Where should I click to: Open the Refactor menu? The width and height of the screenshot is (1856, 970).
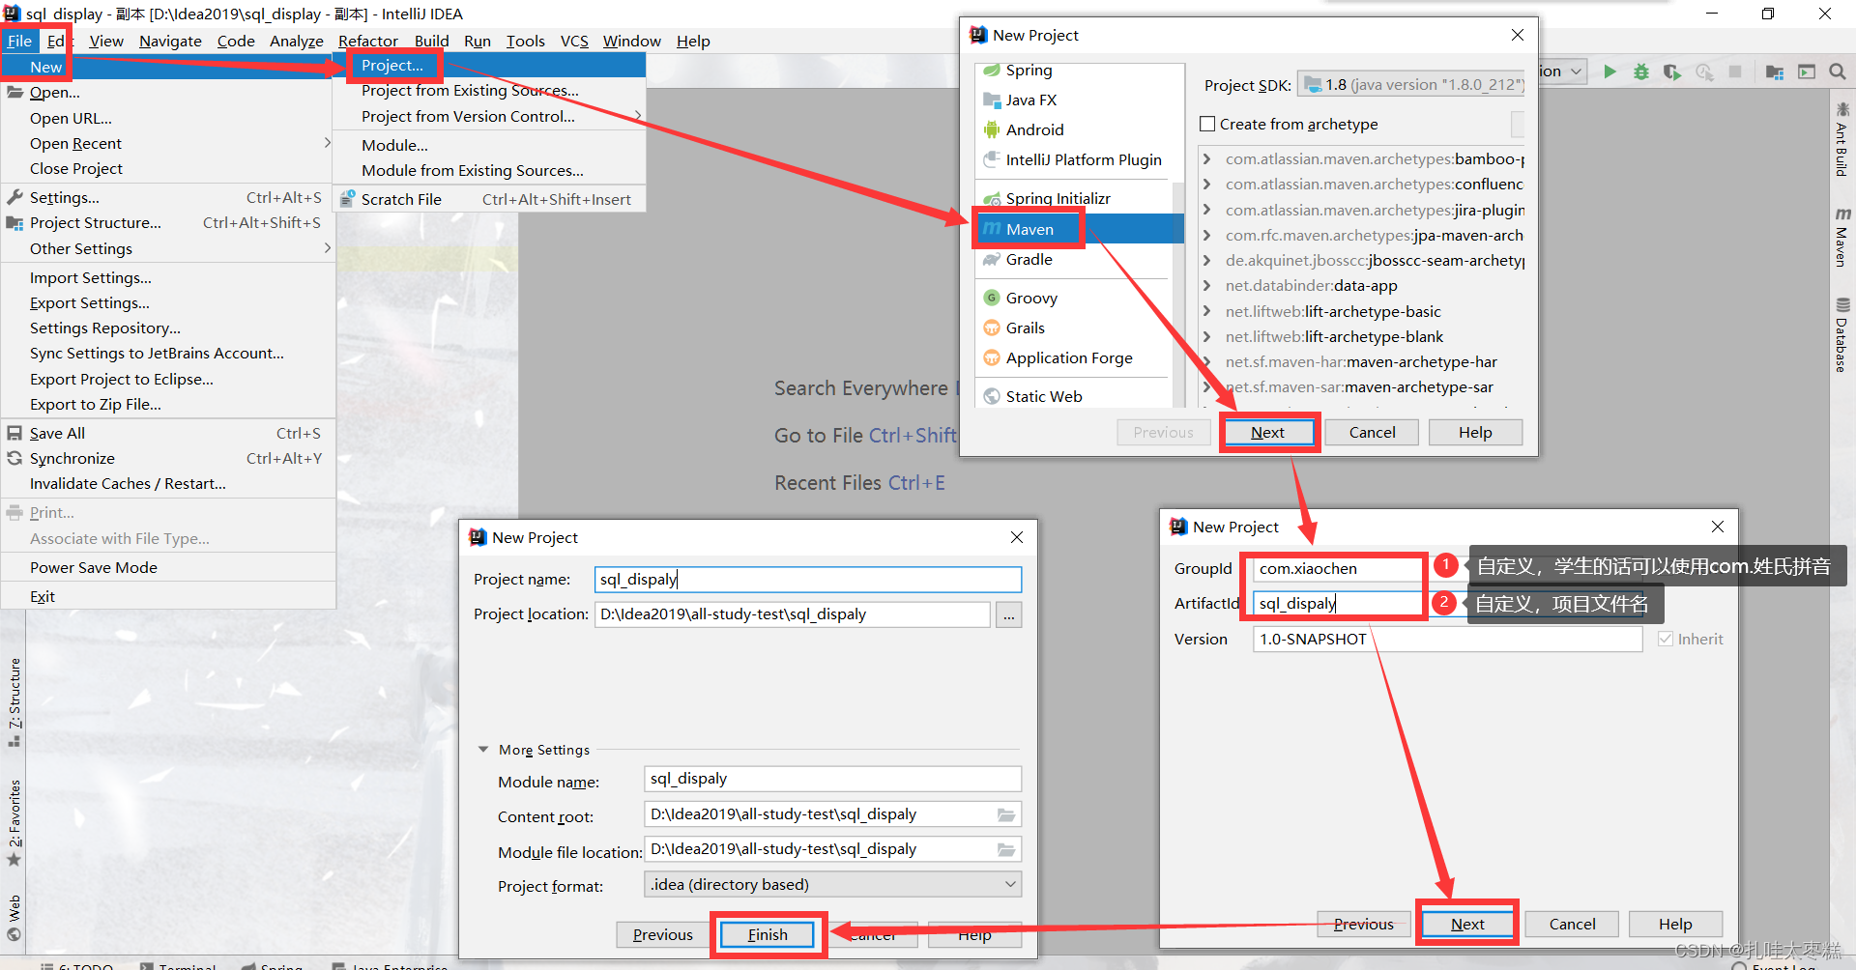pos(368,41)
